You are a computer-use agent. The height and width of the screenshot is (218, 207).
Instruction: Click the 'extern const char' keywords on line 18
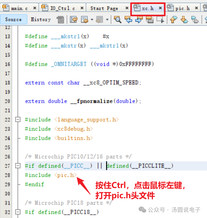coord(53,83)
